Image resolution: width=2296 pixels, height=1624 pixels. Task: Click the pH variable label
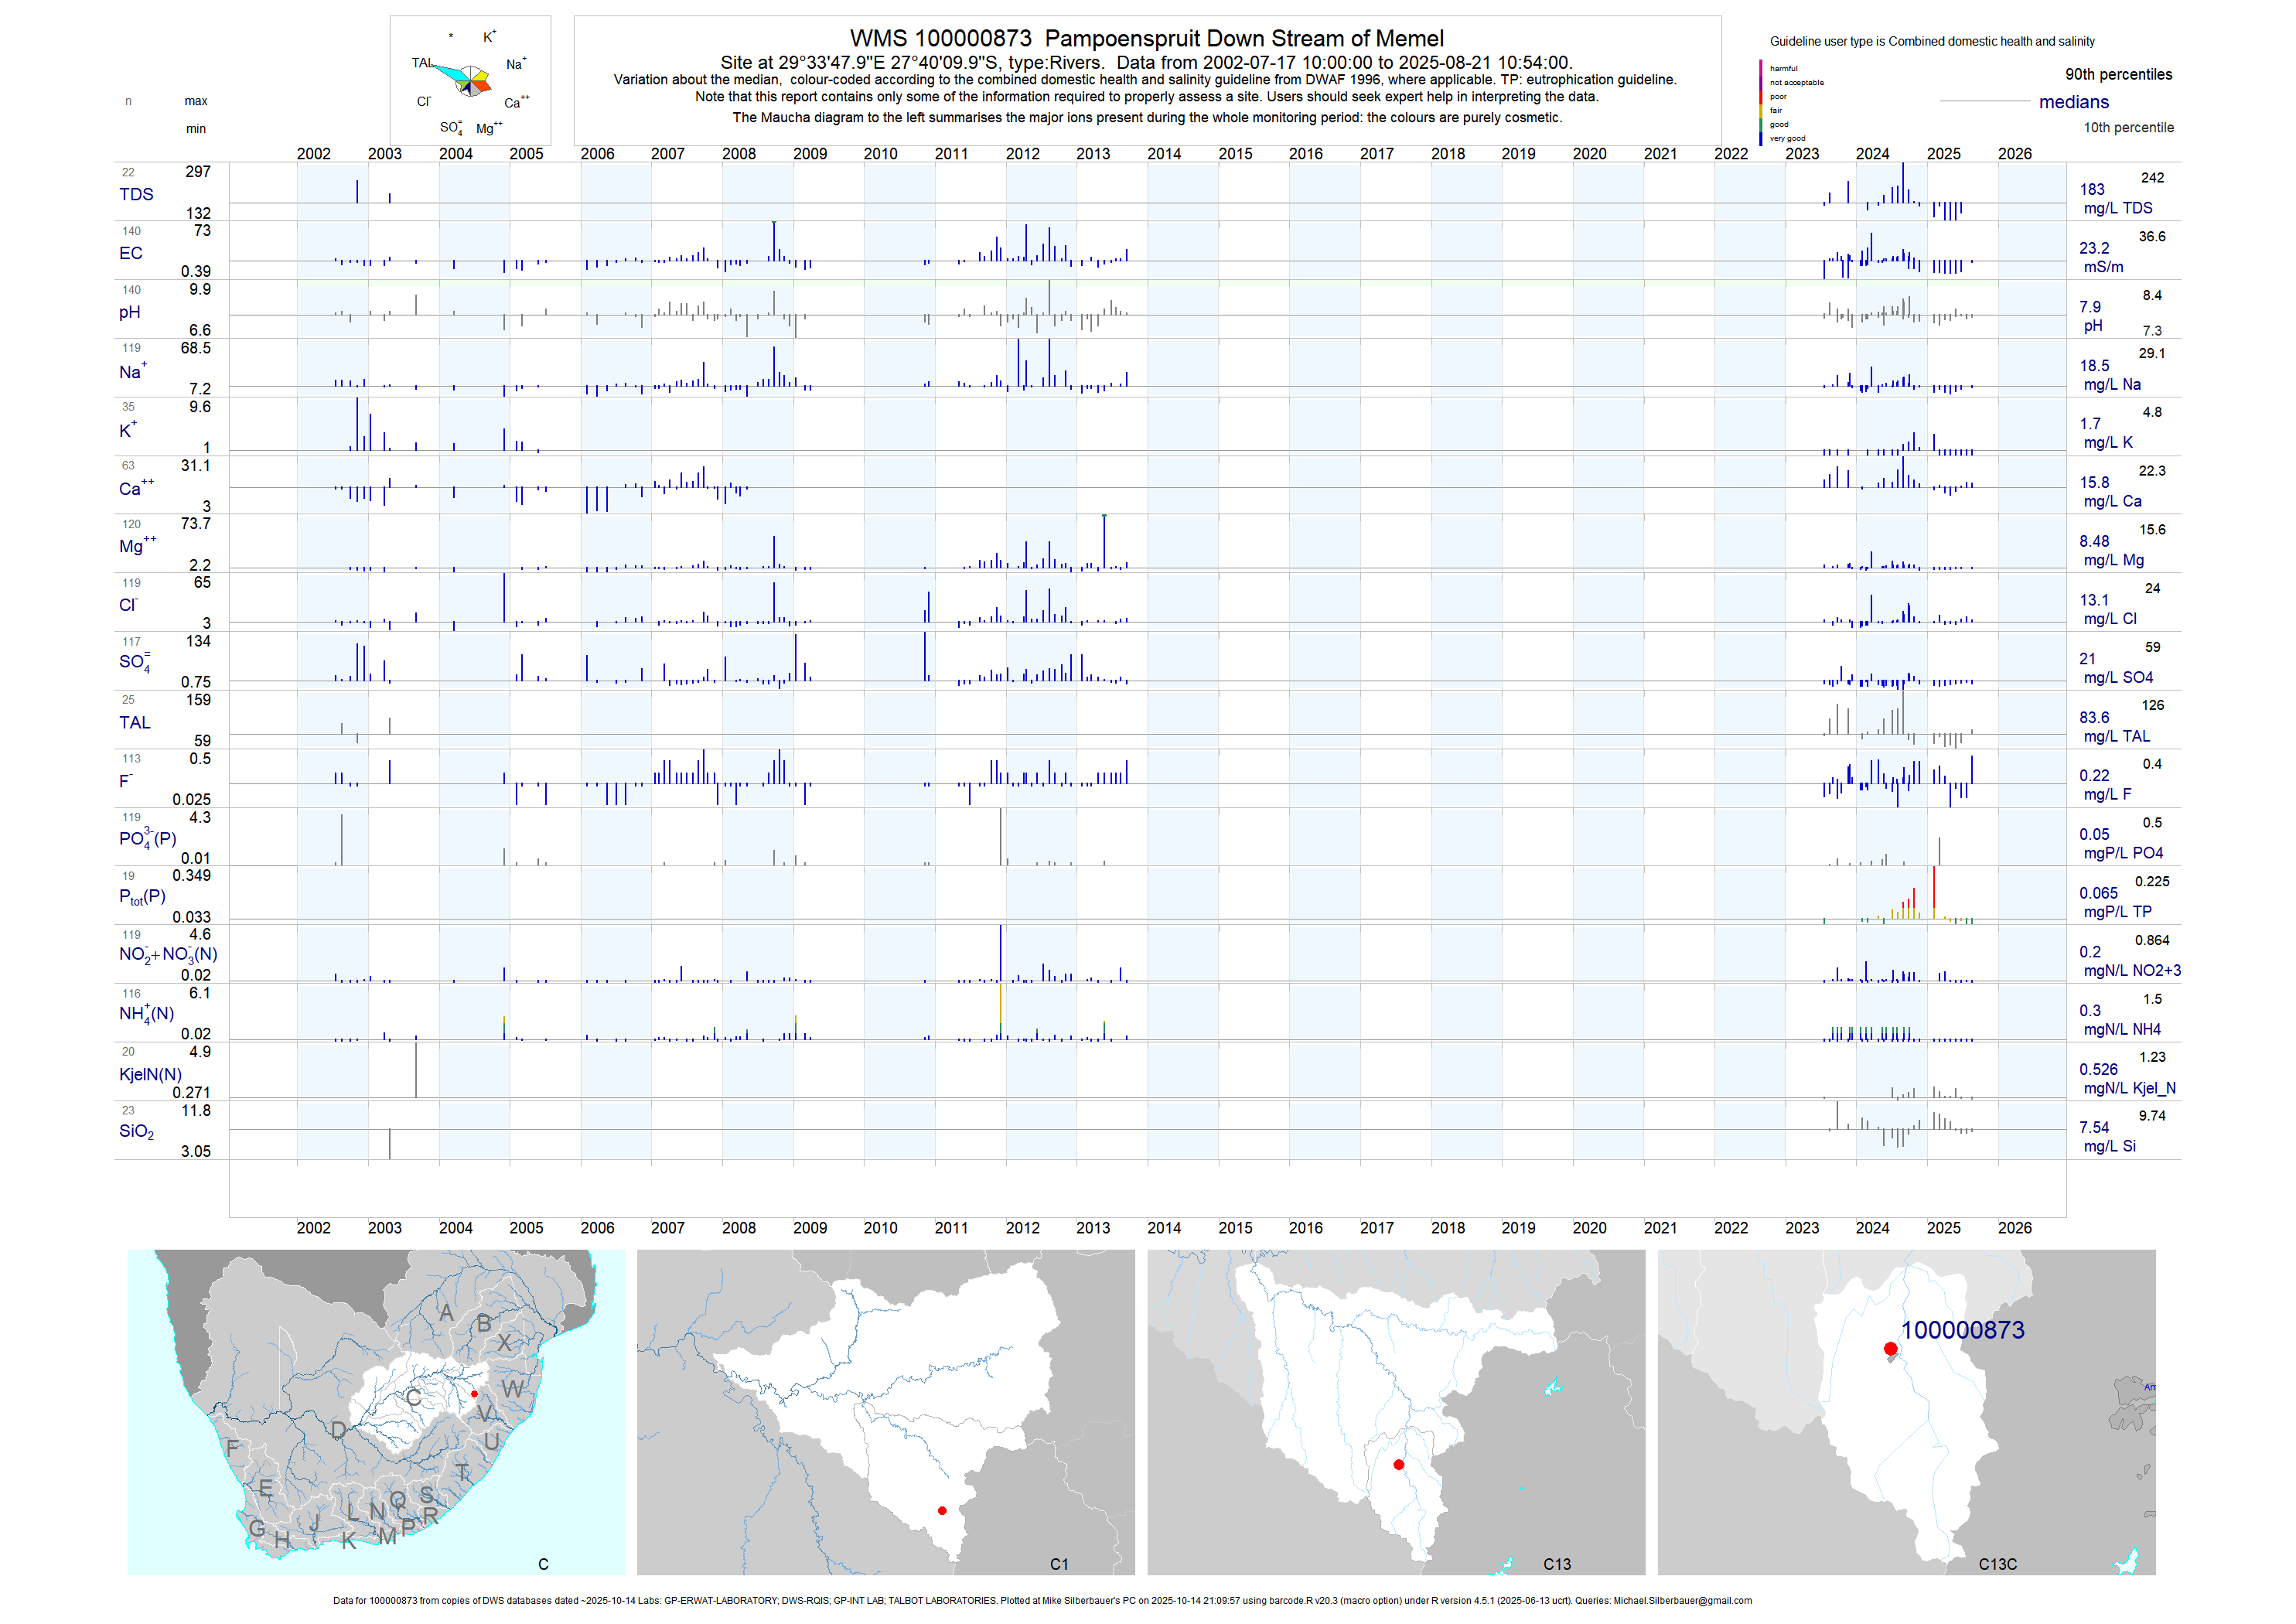pyautogui.click(x=130, y=312)
